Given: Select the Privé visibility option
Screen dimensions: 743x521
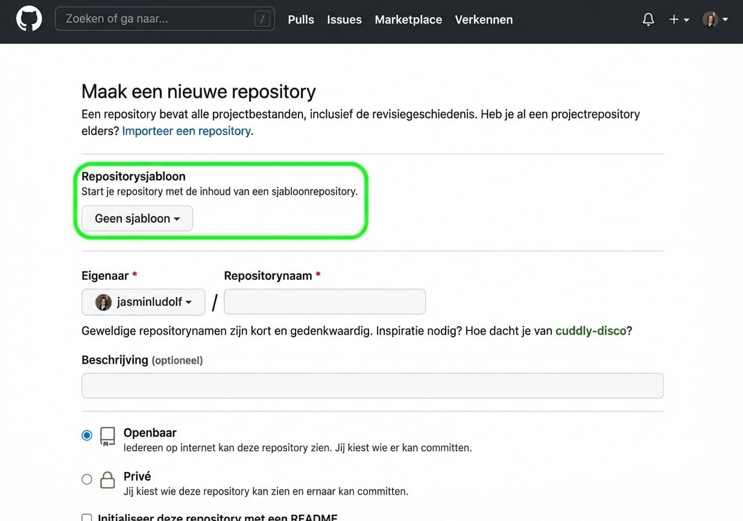Looking at the screenshot, I should click(x=86, y=479).
